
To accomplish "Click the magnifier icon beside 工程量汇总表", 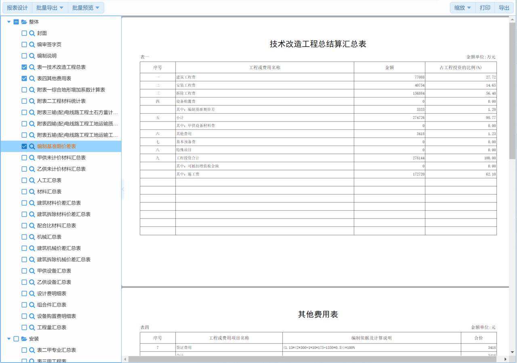I will (32, 327).
